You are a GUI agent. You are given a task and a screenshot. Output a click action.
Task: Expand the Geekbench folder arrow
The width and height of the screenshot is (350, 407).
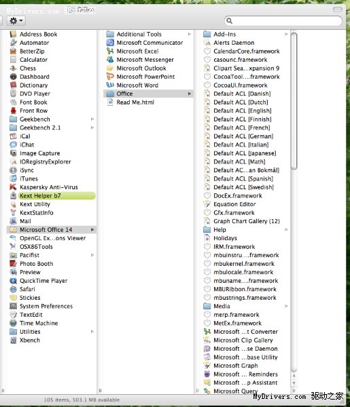(92, 119)
